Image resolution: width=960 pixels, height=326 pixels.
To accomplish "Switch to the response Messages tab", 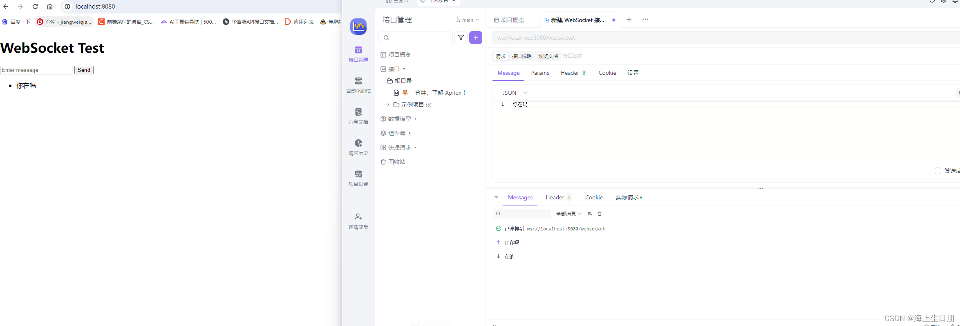I will point(520,197).
